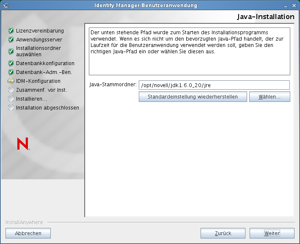Select the IDM-Konfiguration step label
The height and width of the screenshot is (244, 300).
point(38,81)
